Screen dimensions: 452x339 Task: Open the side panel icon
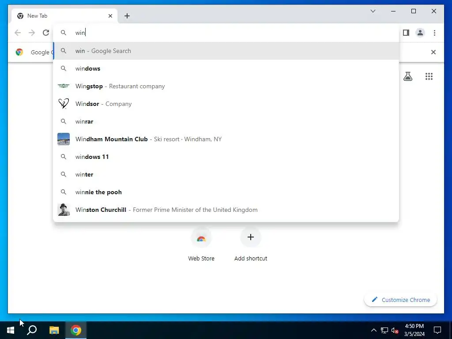[406, 33]
